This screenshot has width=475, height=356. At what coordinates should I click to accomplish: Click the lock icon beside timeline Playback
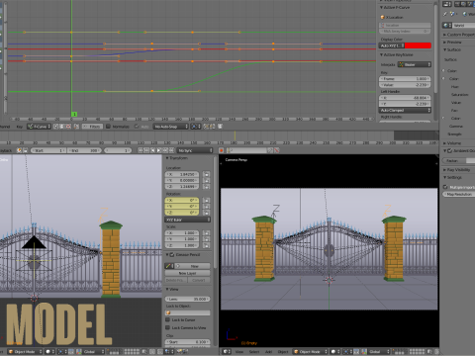[25, 150]
